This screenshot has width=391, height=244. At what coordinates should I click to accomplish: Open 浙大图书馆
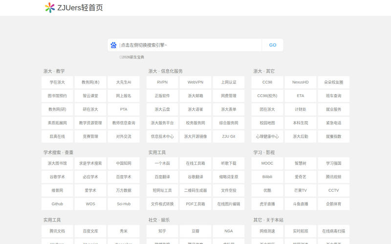click(x=57, y=163)
